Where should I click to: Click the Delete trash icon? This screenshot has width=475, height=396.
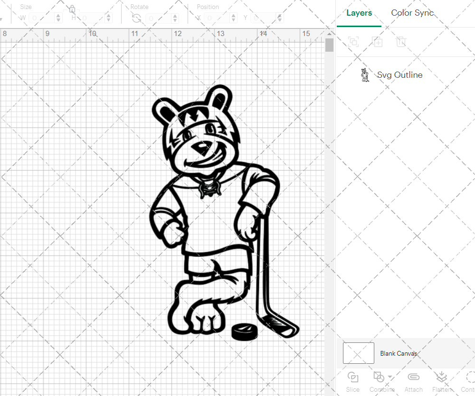pyautogui.click(x=401, y=42)
